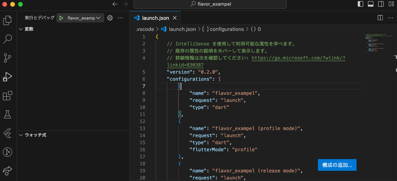Open the Explorer view in activity bar

click(x=7, y=20)
